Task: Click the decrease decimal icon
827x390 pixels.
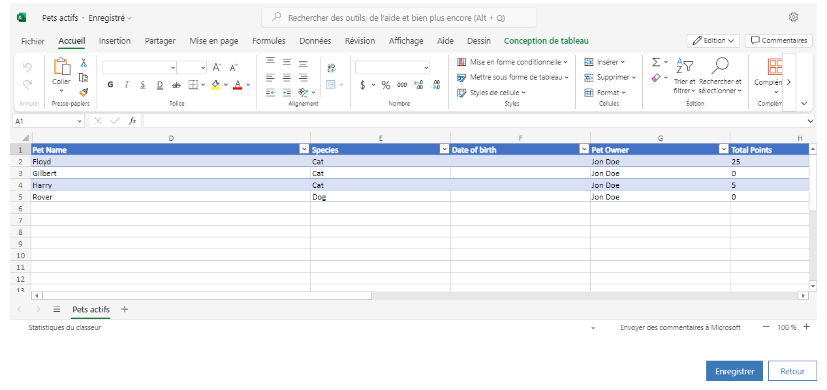Action: (x=435, y=85)
